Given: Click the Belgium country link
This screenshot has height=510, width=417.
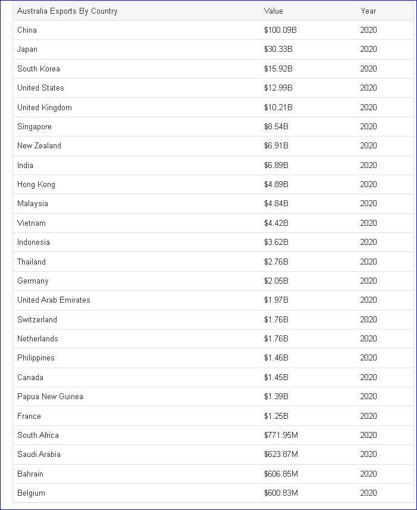Looking at the screenshot, I should point(31,493).
